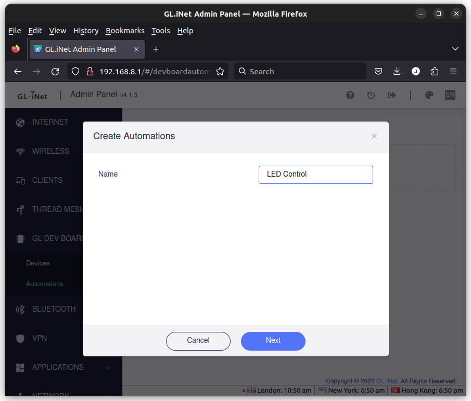471x401 pixels.
Task: Open the Firefox account icon
Action: [x=416, y=71]
